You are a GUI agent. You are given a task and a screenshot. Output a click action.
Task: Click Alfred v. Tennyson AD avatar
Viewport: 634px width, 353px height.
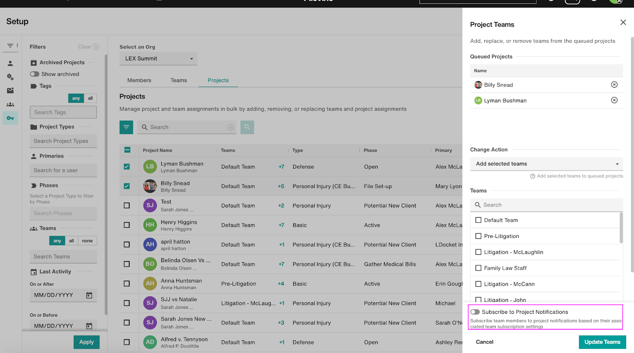[150, 342]
